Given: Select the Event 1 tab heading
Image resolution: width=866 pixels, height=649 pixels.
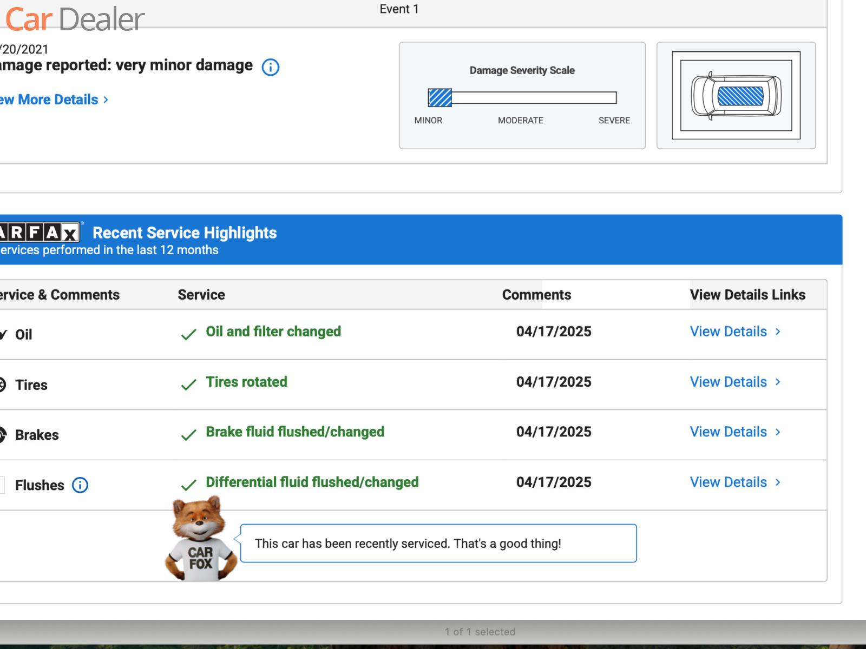Looking at the screenshot, I should [399, 9].
